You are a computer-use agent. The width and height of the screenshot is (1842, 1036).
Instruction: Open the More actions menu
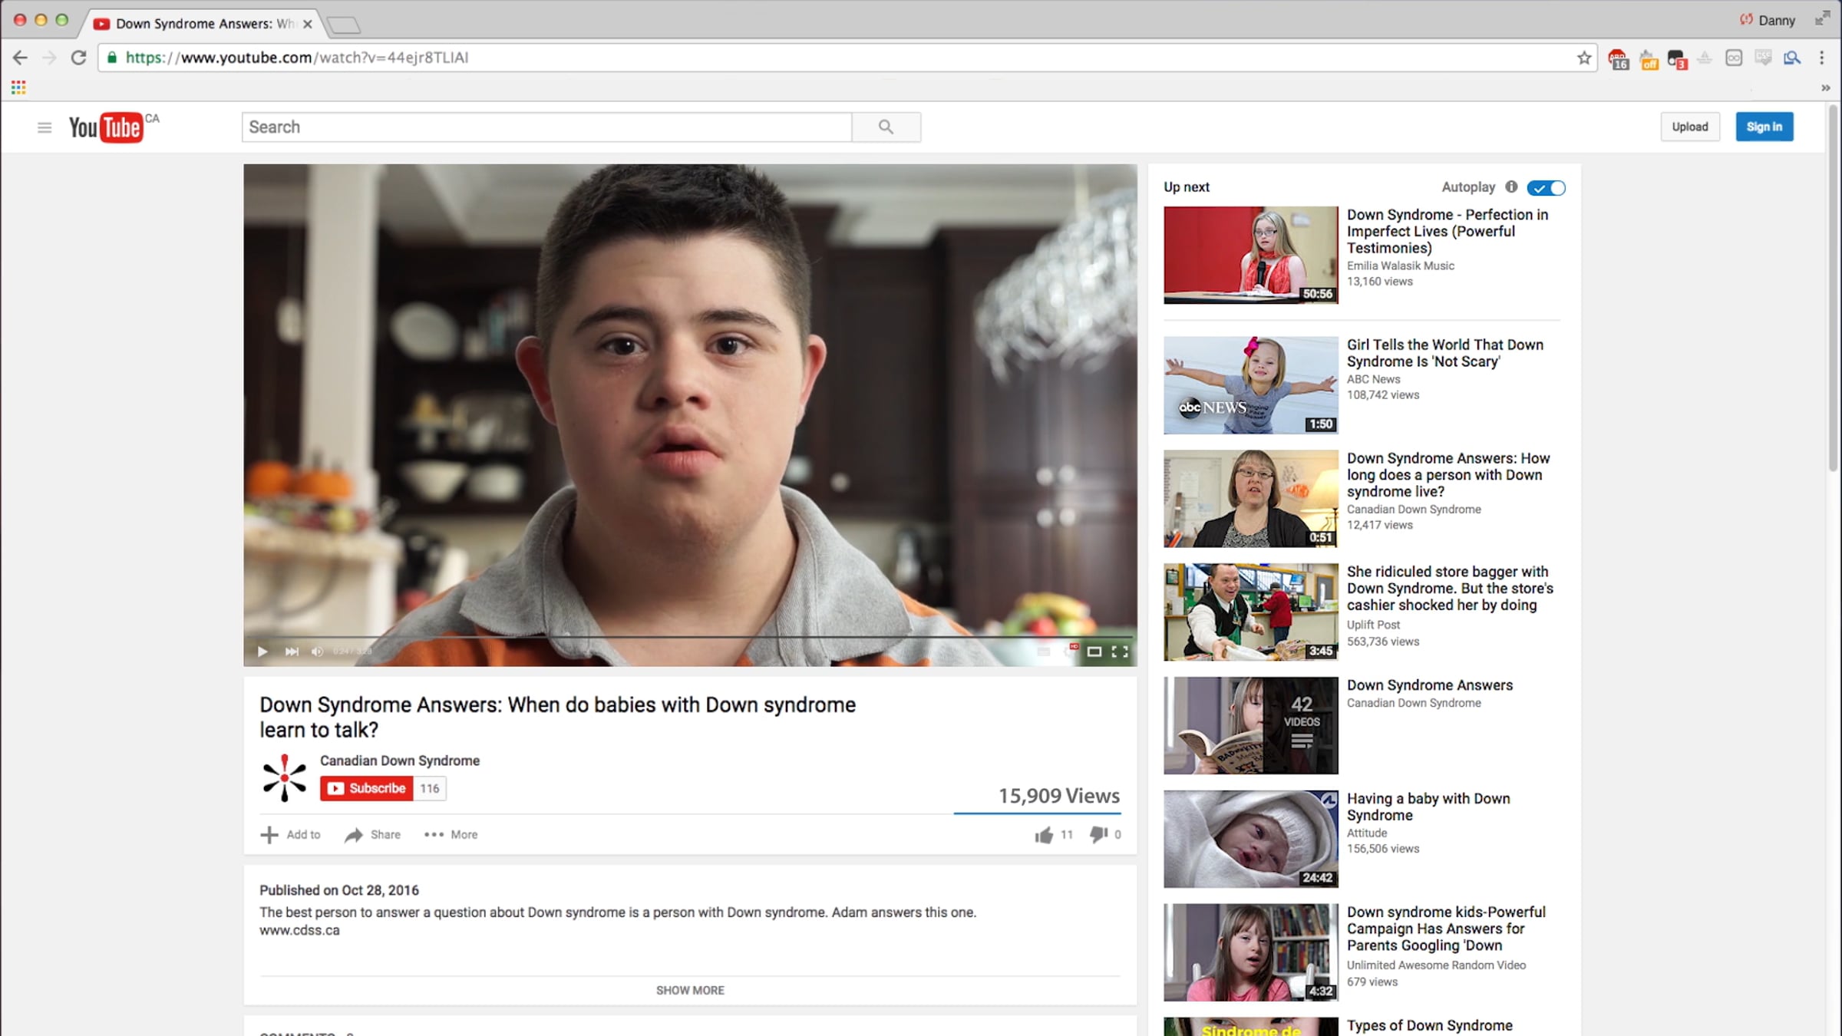click(x=451, y=835)
